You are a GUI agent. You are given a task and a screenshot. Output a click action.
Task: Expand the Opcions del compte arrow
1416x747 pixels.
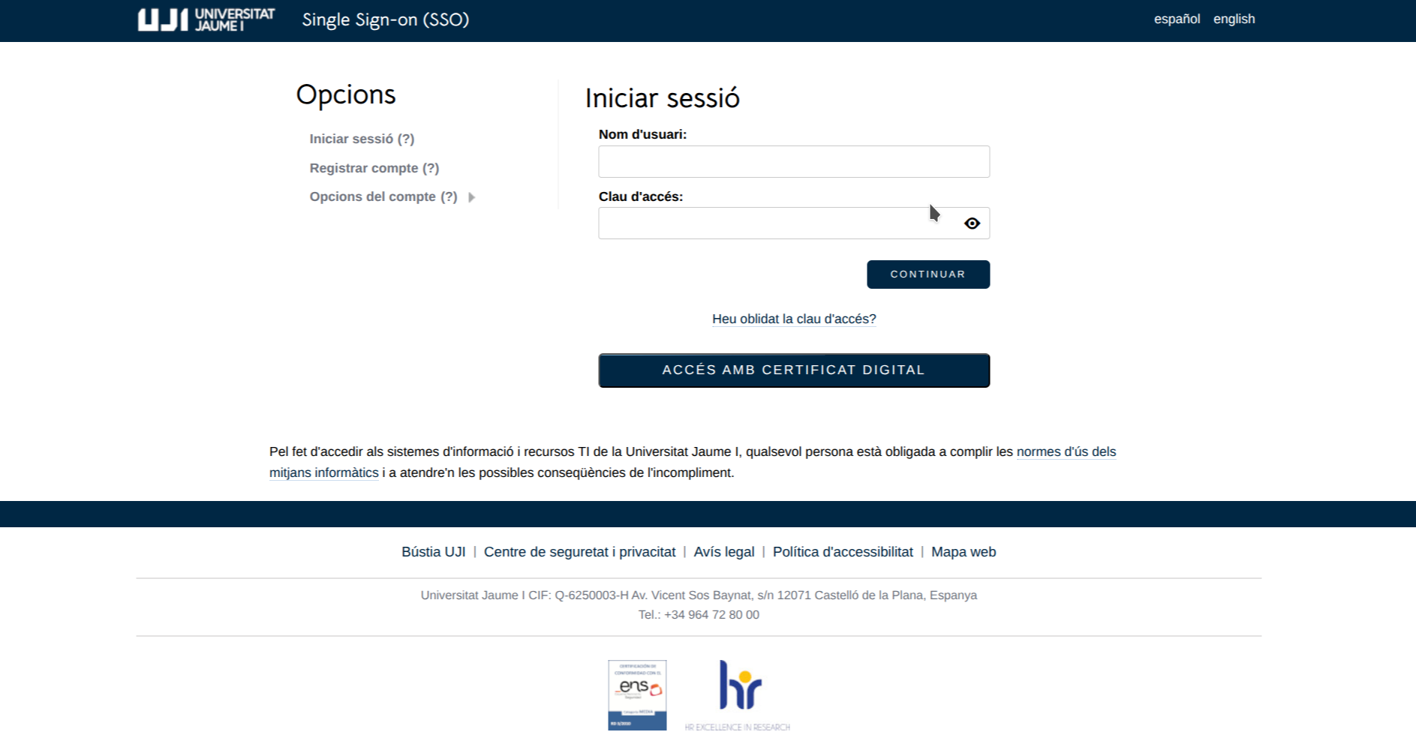(x=471, y=197)
